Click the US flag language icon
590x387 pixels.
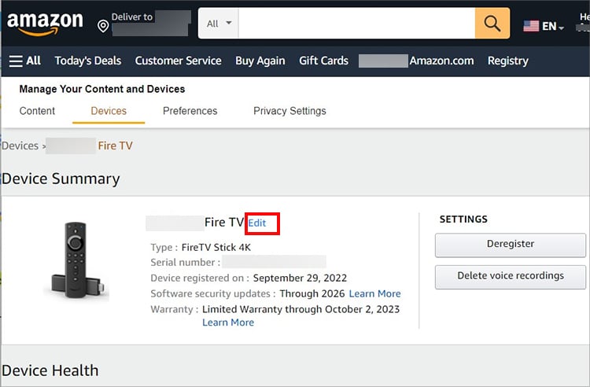click(x=532, y=26)
